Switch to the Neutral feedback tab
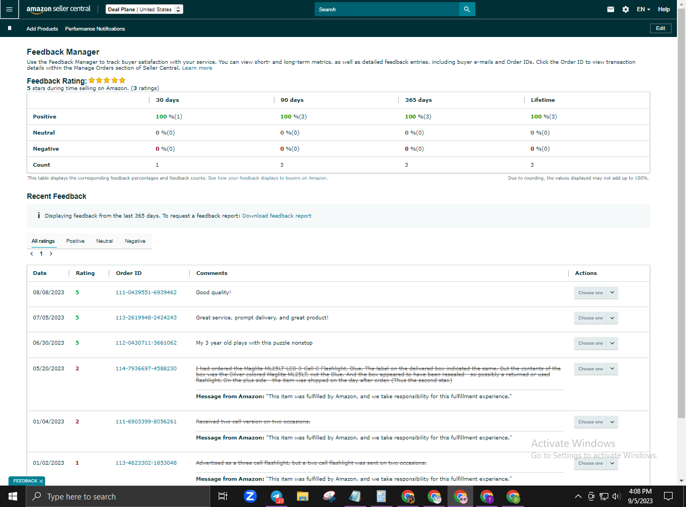Screen dimensions: 686x507 [x=105, y=241]
